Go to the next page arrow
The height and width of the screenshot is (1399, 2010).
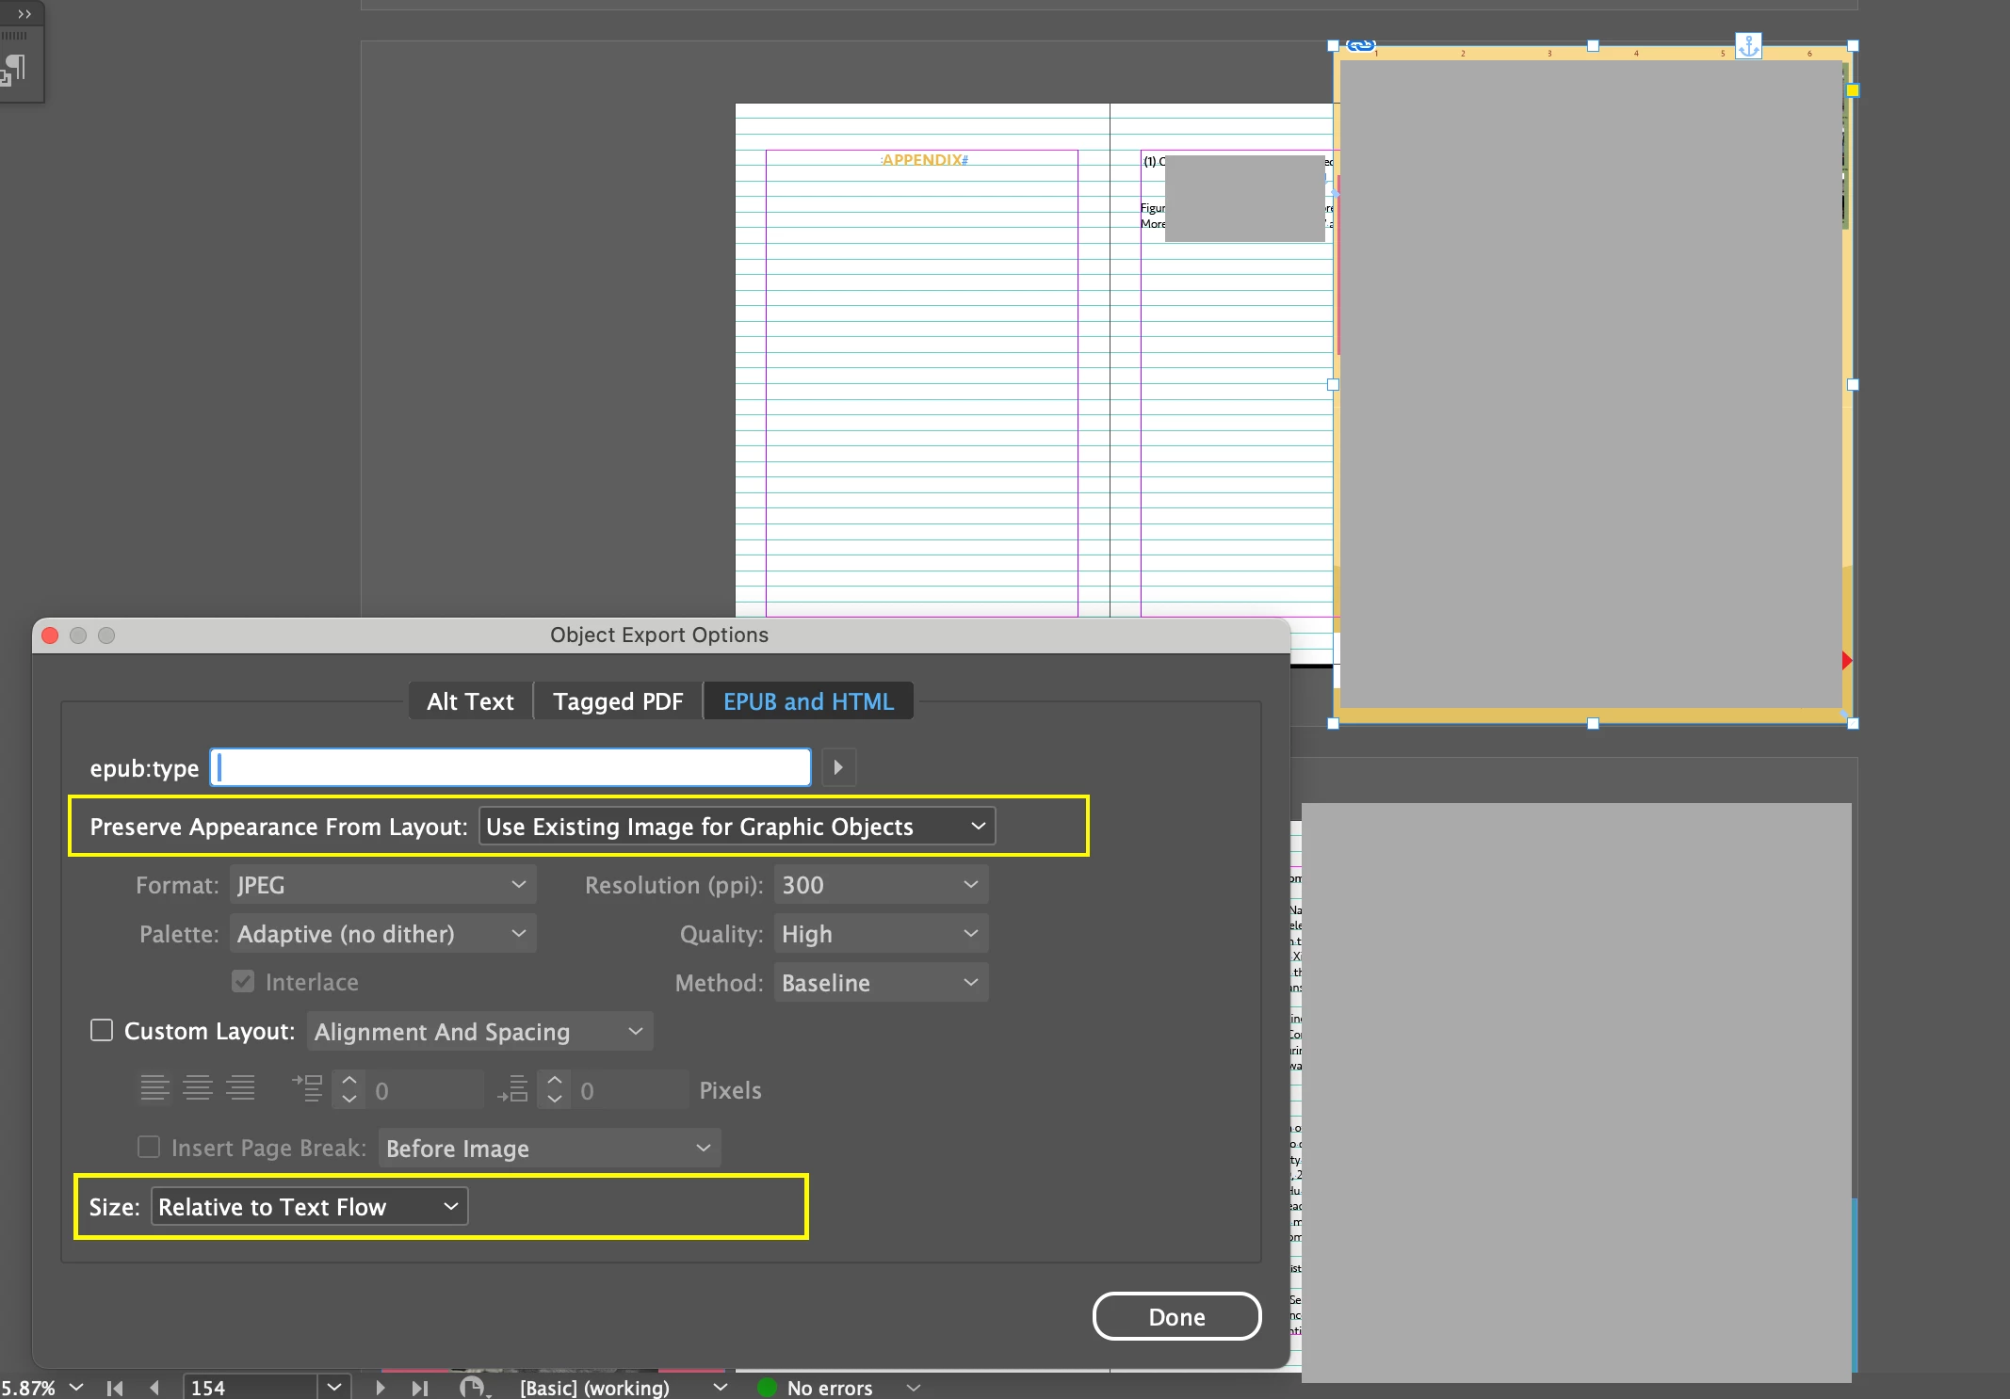(381, 1388)
